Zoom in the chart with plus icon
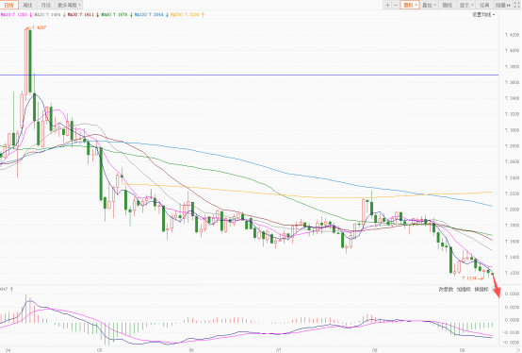The image size is (522, 353). point(387,5)
